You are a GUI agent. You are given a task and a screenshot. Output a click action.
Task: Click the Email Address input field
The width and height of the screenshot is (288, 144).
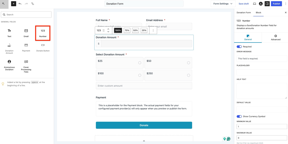coord(169,26)
